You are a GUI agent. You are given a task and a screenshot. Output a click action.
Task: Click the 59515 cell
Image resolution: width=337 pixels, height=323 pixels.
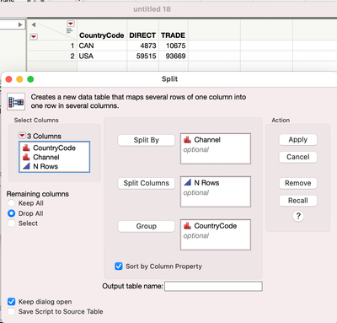click(147, 56)
